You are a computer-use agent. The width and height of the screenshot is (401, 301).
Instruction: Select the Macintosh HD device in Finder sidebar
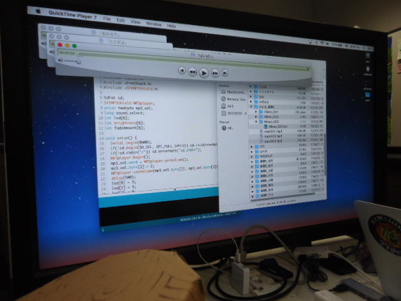[233, 92]
